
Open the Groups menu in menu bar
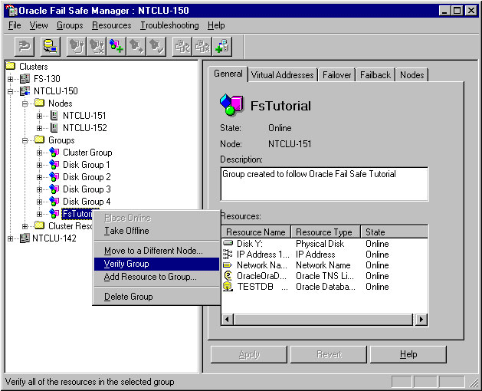pyautogui.click(x=70, y=25)
